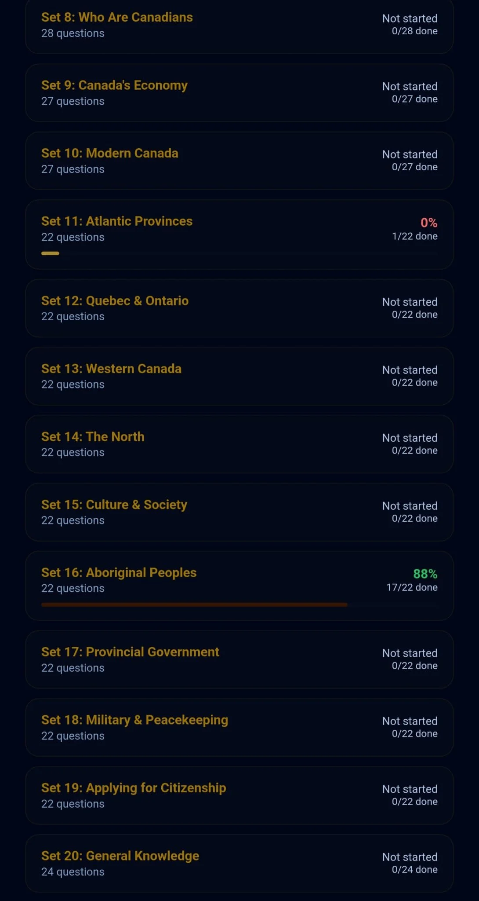Image resolution: width=479 pixels, height=901 pixels.
Task: Click the Set 16 progress bar
Action: pyautogui.click(x=239, y=605)
